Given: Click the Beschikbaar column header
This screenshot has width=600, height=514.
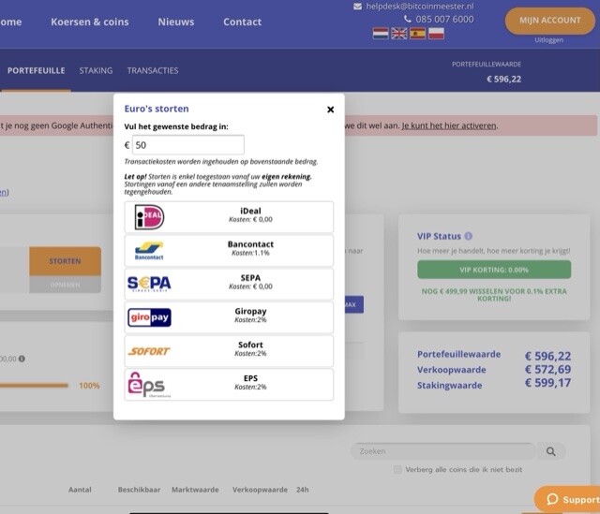Looking at the screenshot, I should (140, 490).
